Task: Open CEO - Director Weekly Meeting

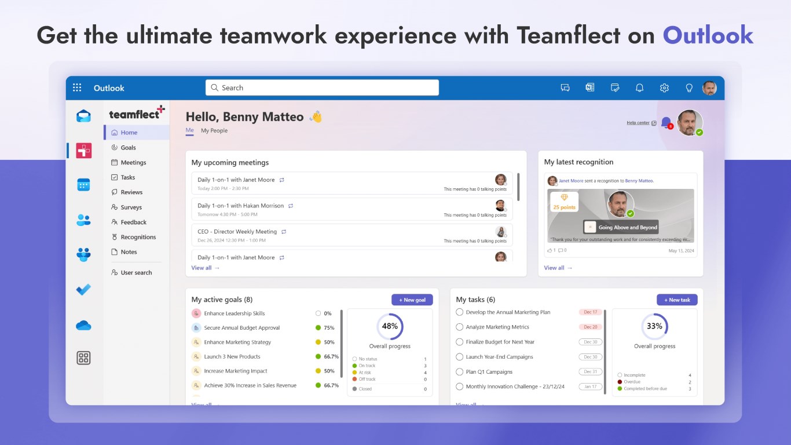Action: (352, 235)
